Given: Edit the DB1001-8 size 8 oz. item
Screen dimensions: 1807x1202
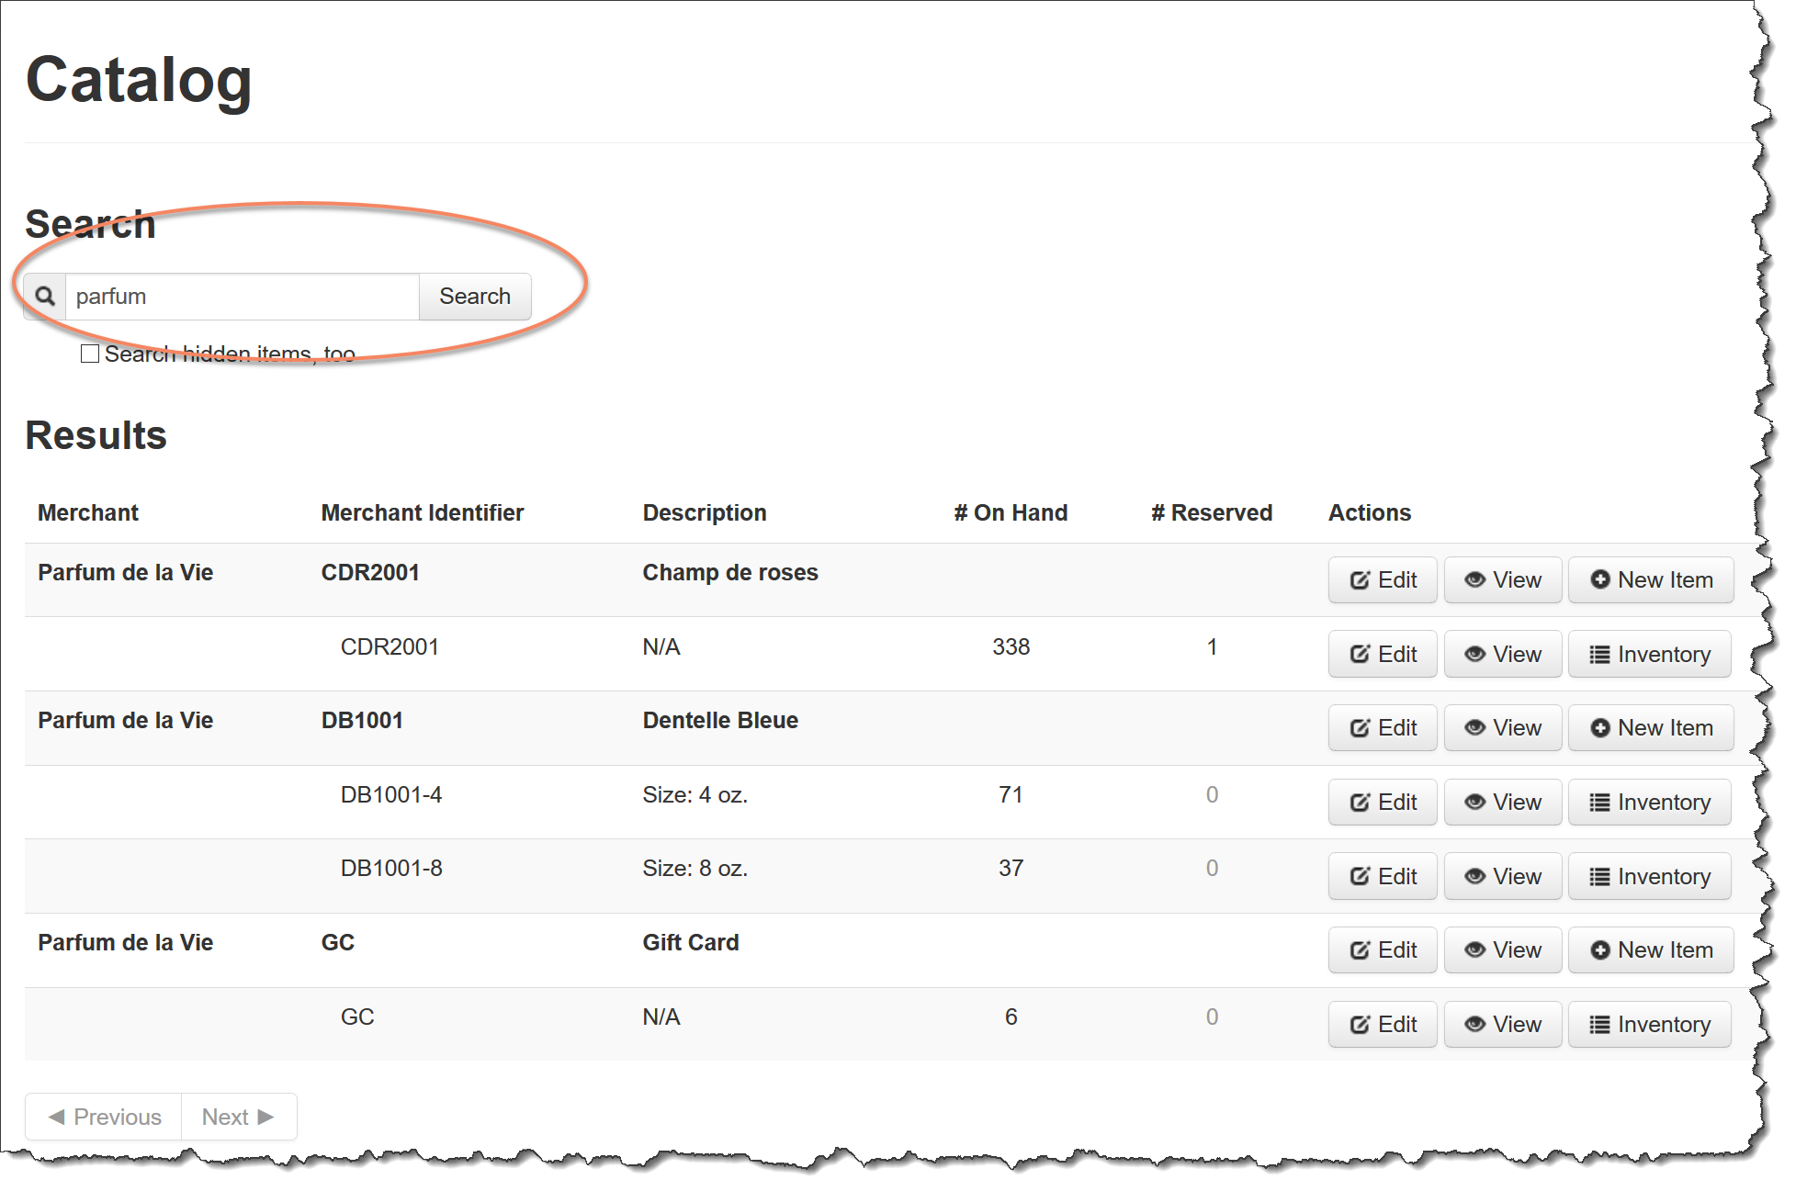Looking at the screenshot, I should 1382,877.
